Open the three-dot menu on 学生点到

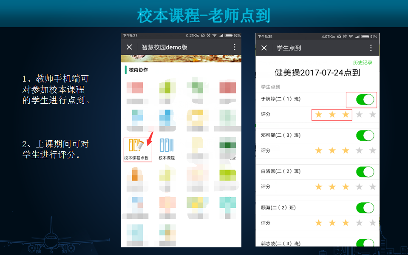click(371, 48)
